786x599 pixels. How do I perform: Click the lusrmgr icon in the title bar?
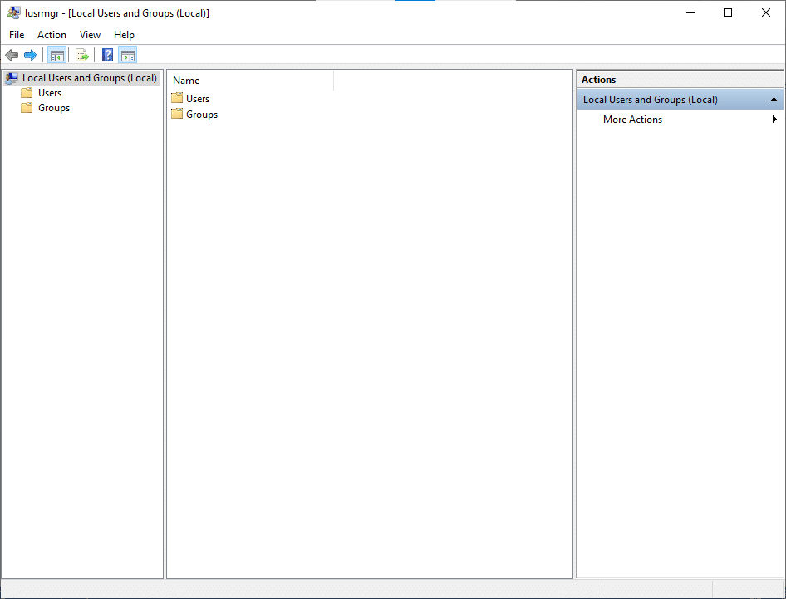14,13
